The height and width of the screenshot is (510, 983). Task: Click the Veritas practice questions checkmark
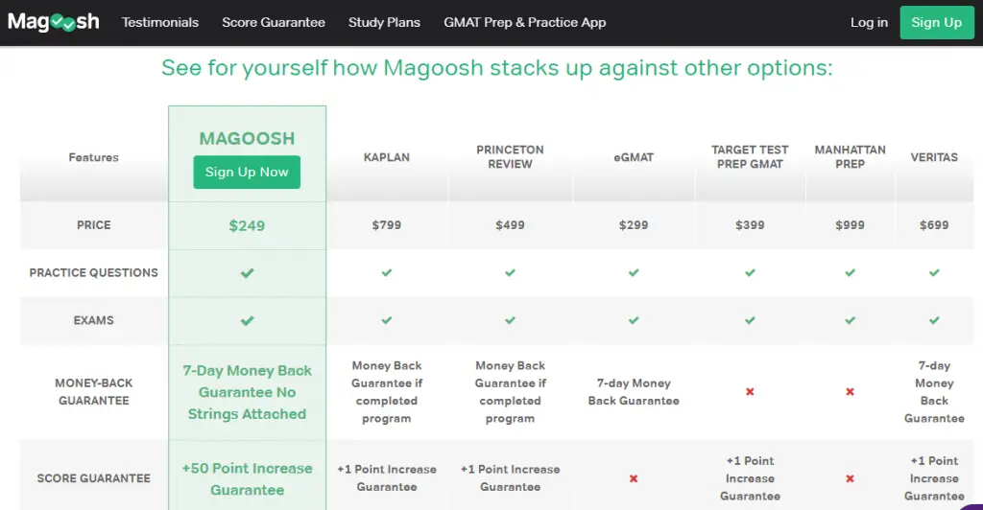[x=934, y=273]
